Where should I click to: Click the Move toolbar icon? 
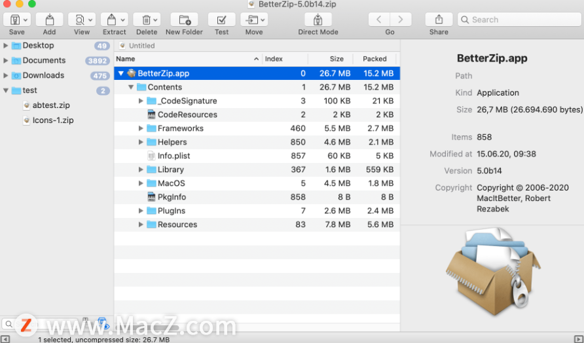point(252,20)
